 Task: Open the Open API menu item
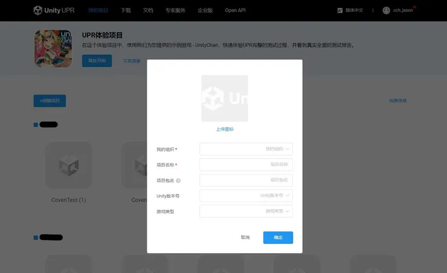(x=235, y=10)
